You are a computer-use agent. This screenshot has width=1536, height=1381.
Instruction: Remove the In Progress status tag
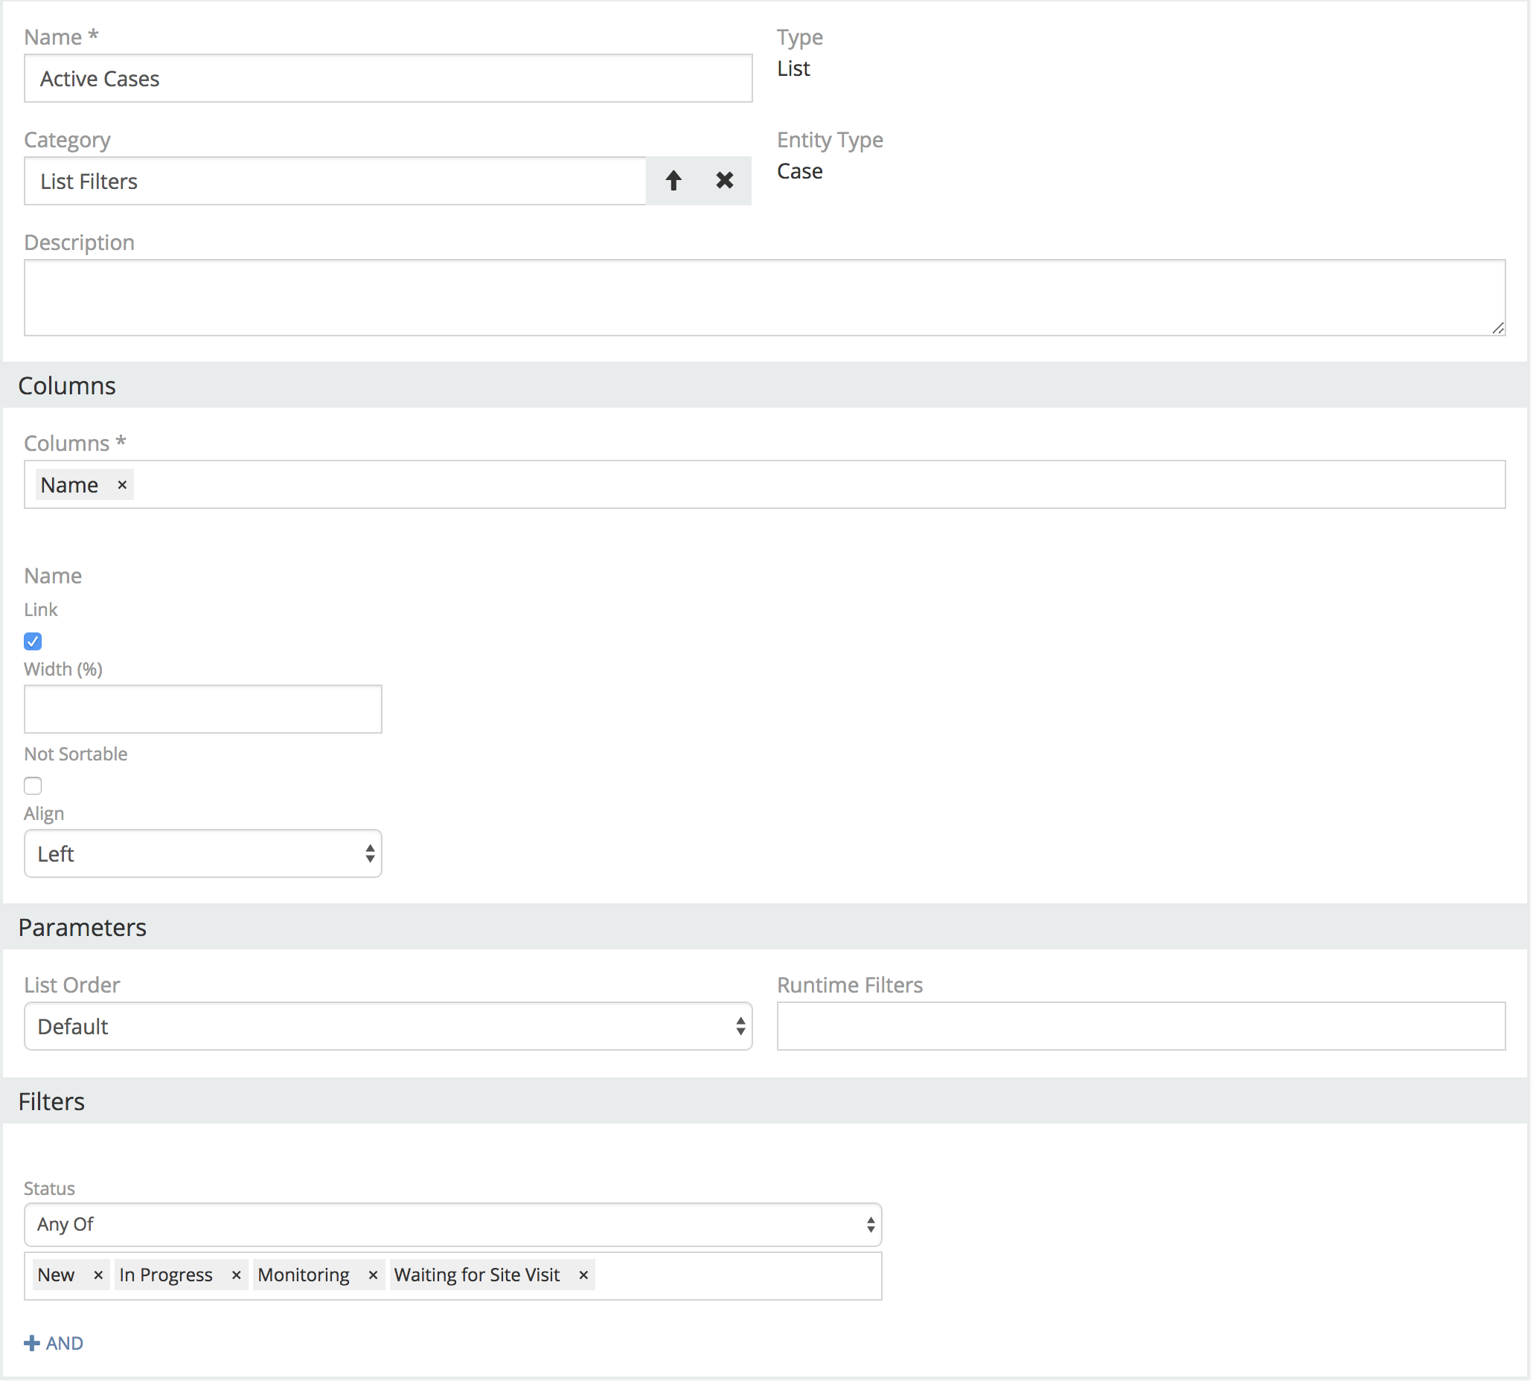point(236,1275)
